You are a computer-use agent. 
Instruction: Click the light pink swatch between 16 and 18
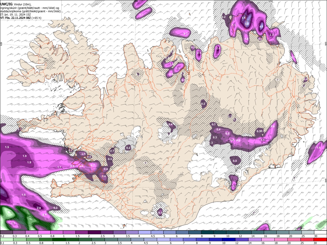268,239
